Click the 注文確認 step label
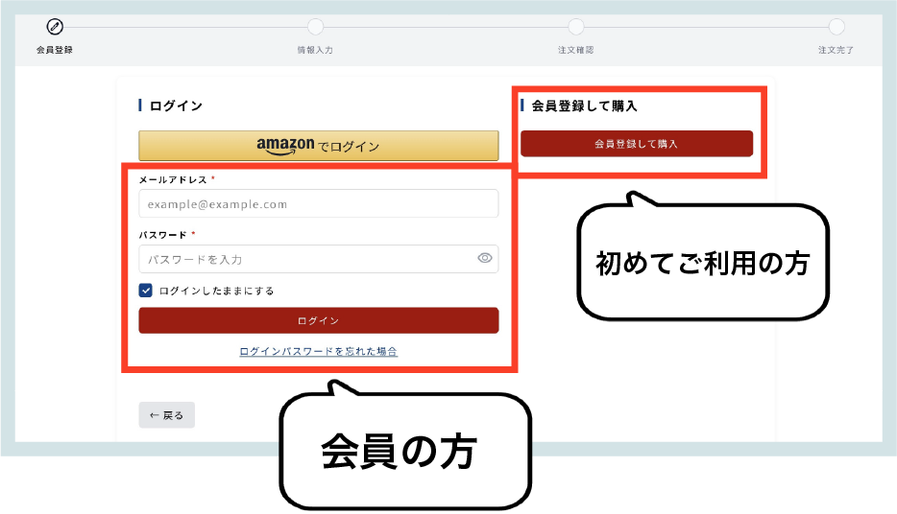 click(x=576, y=50)
